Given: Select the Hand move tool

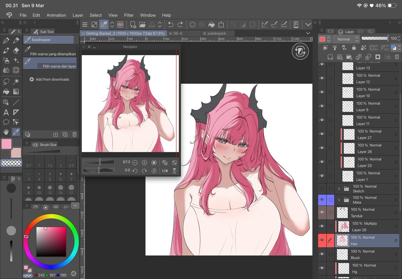Looking at the screenshot, I should pyautogui.click(x=6, y=132).
